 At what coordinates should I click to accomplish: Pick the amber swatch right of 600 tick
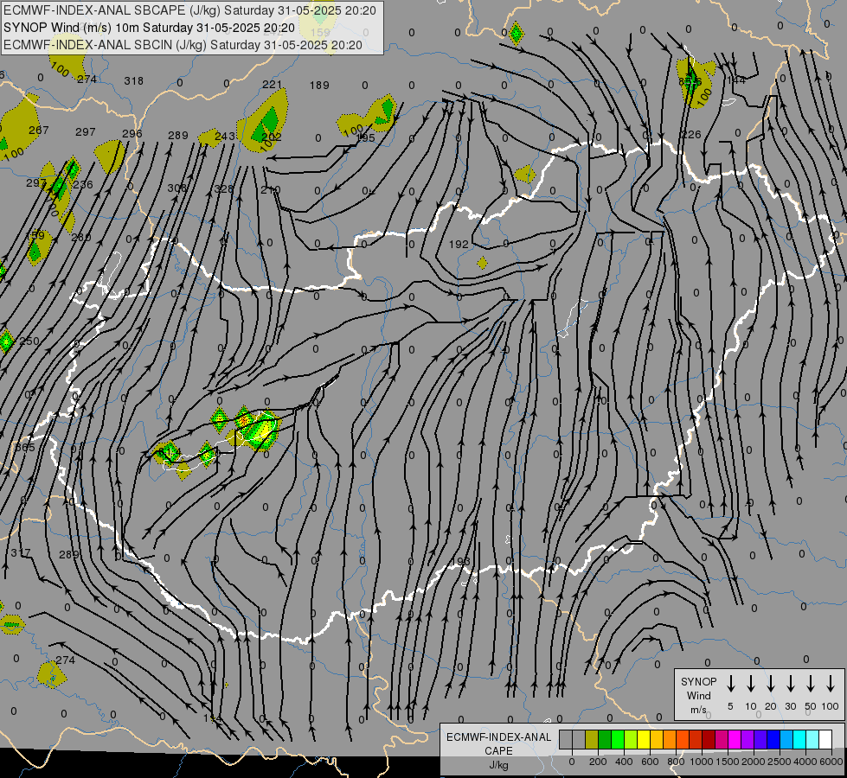[657, 740]
